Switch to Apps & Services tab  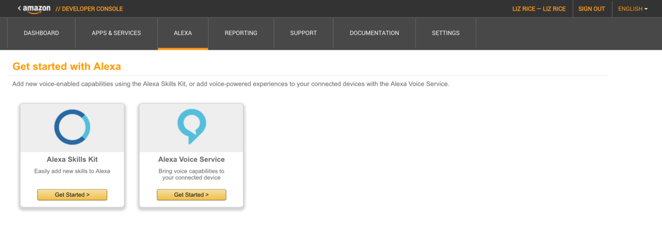pos(116,33)
